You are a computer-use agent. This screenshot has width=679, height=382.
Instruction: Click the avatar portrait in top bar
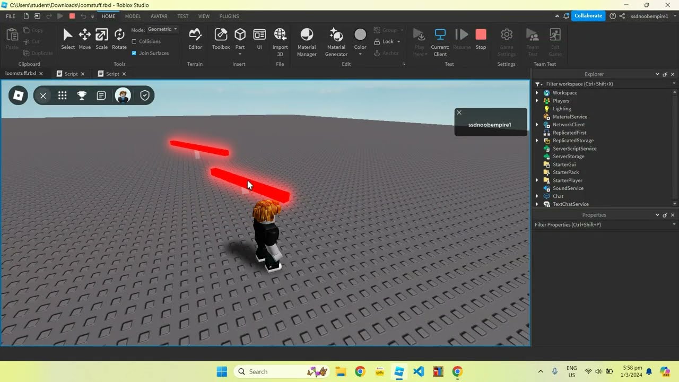click(x=123, y=95)
